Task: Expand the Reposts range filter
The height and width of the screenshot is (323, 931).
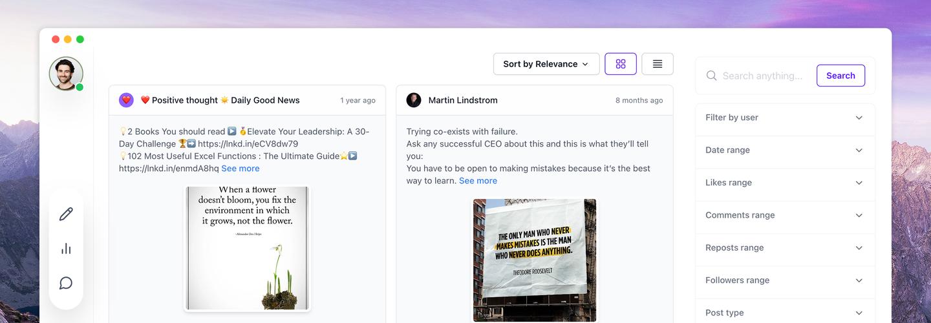Action: point(785,248)
